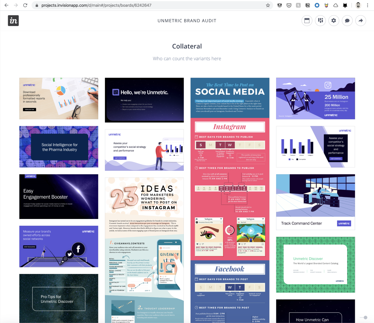This screenshot has height=323, width=374.
Task: View site security info via lock icon
Action: click(x=37, y=5)
